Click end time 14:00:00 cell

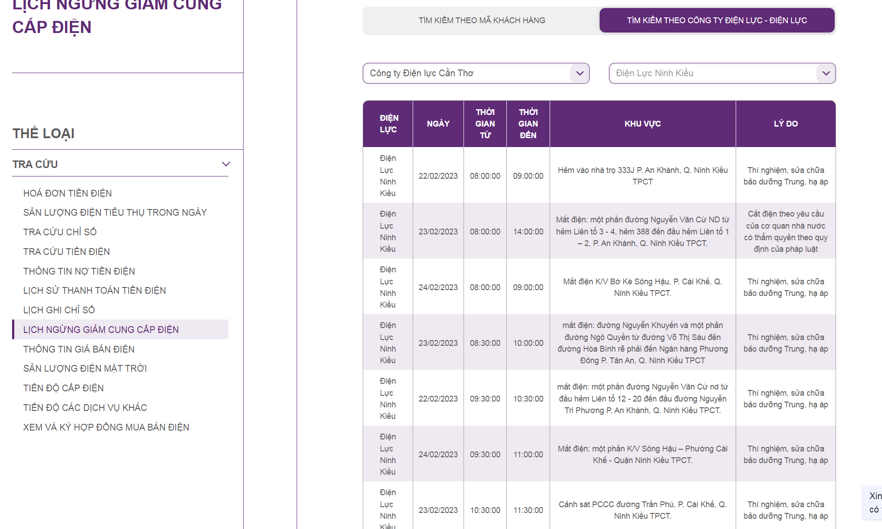pos(528,232)
